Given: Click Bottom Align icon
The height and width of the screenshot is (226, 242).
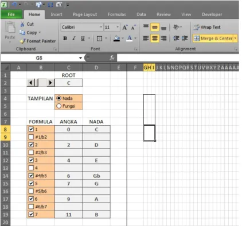Looking at the screenshot, I should coord(163,28).
